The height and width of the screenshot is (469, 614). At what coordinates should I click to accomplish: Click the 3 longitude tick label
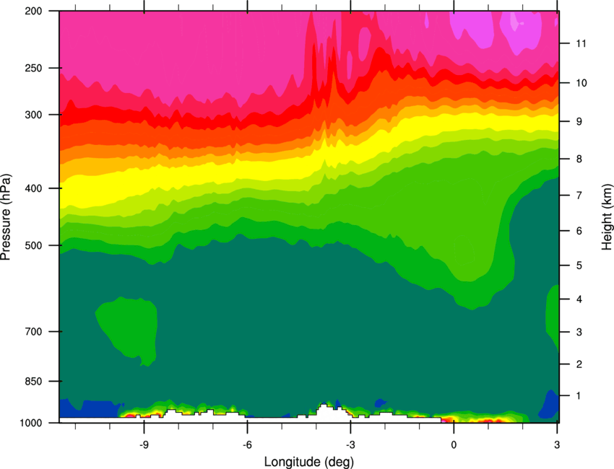pyautogui.click(x=557, y=445)
